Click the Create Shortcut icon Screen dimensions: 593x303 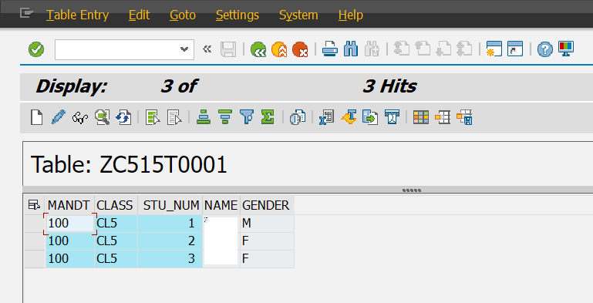pyautogui.click(x=514, y=49)
